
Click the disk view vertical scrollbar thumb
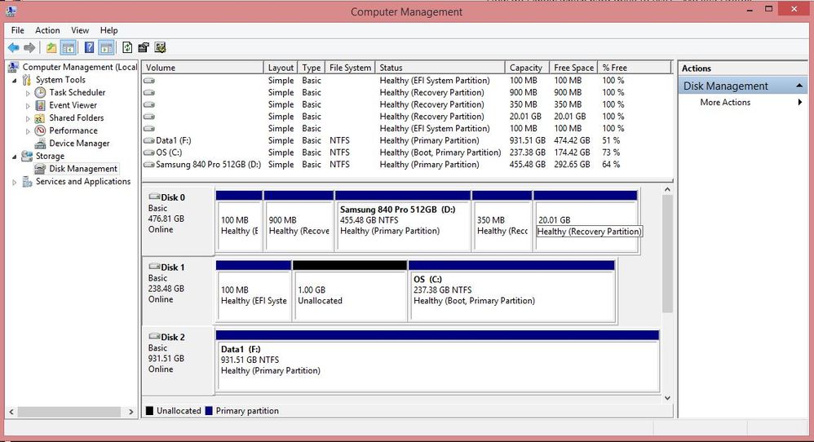point(668,254)
